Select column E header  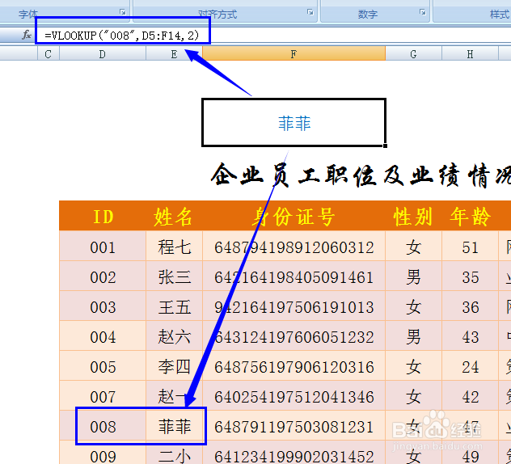174,54
